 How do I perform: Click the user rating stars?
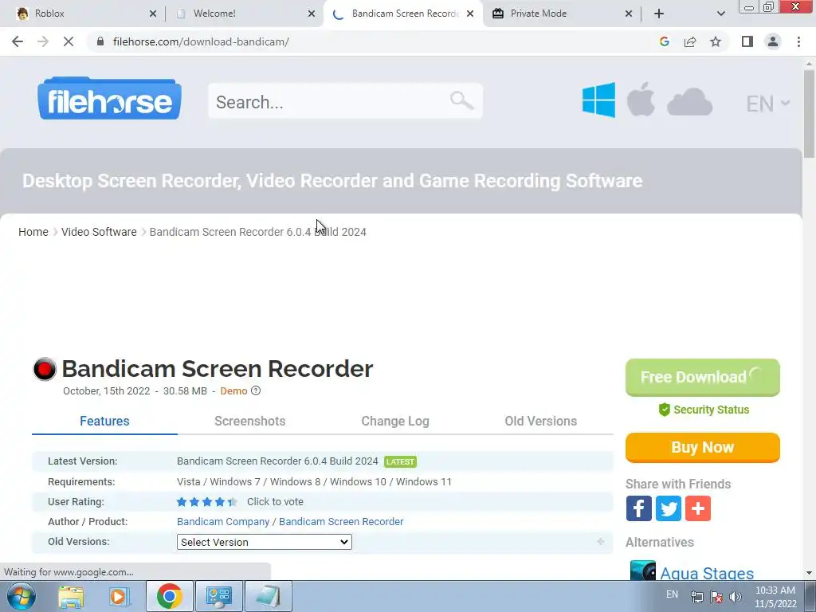click(x=206, y=502)
